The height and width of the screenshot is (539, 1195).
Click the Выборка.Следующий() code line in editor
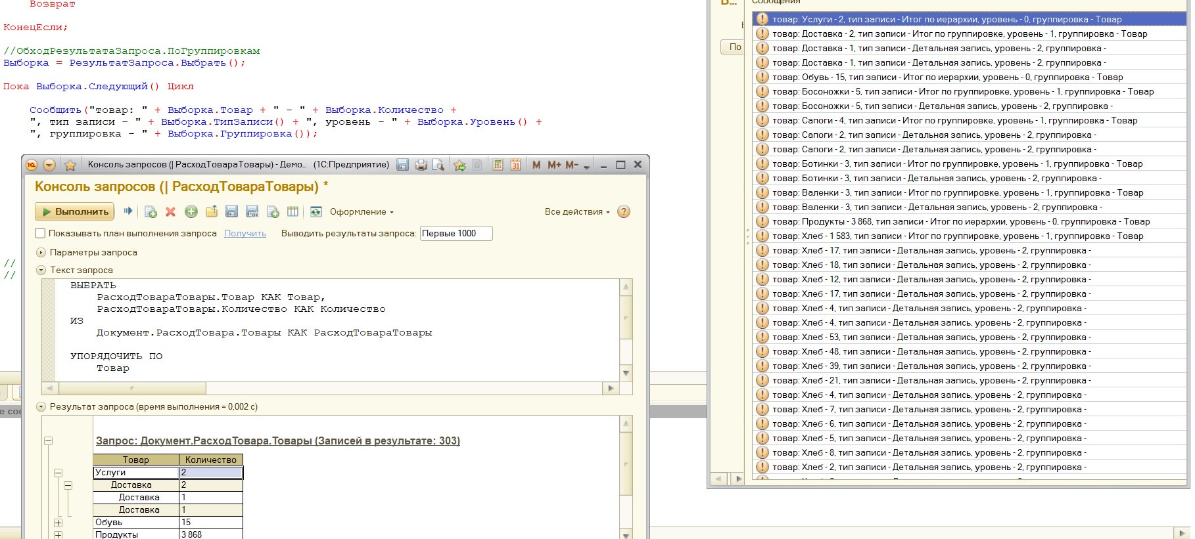[99, 86]
